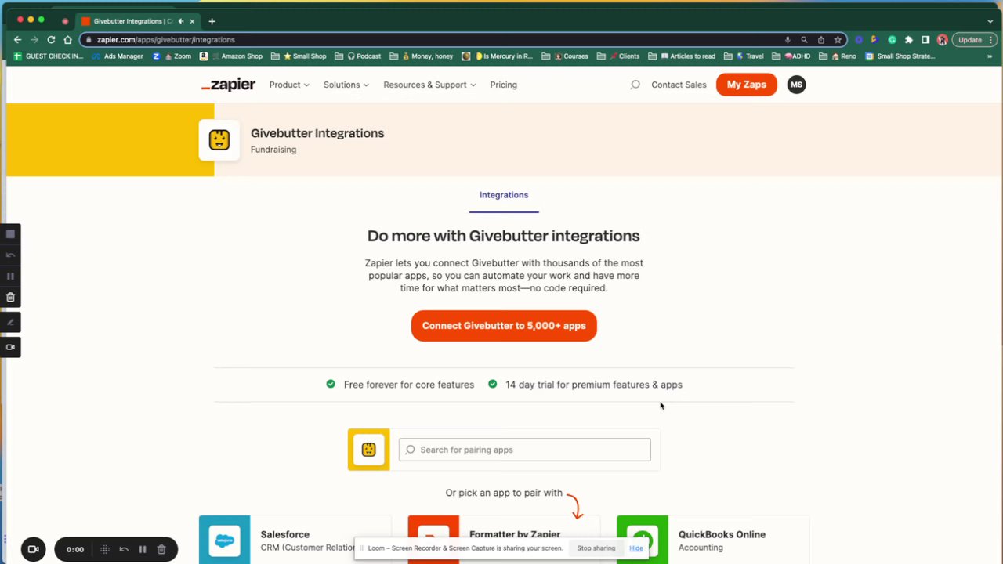This screenshot has width=1003, height=564.
Task: Click microphone icon in address bar
Action: (788, 39)
